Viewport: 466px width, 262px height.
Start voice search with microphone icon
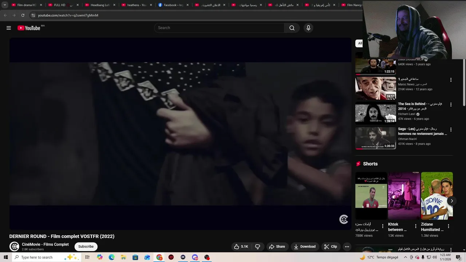(308, 28)
